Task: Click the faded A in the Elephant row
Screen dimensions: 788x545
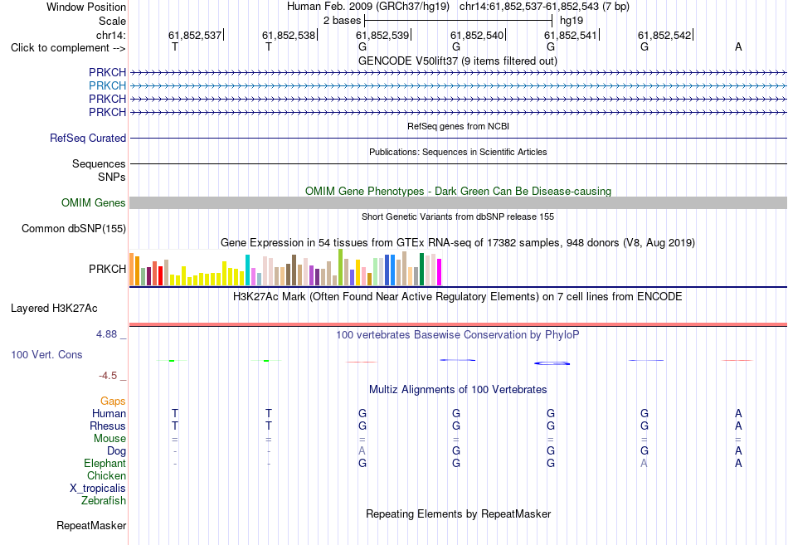Action: click(x=644, y=463)
